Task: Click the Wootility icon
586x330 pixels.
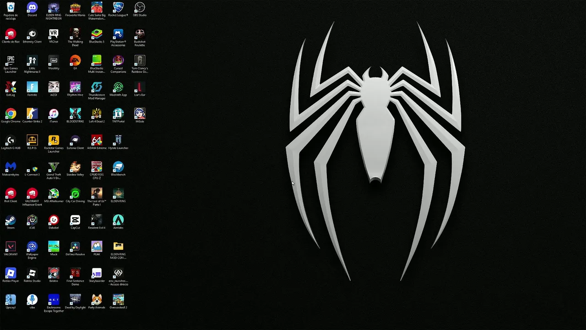Action: pyautogui.click(x=54, y=61)
